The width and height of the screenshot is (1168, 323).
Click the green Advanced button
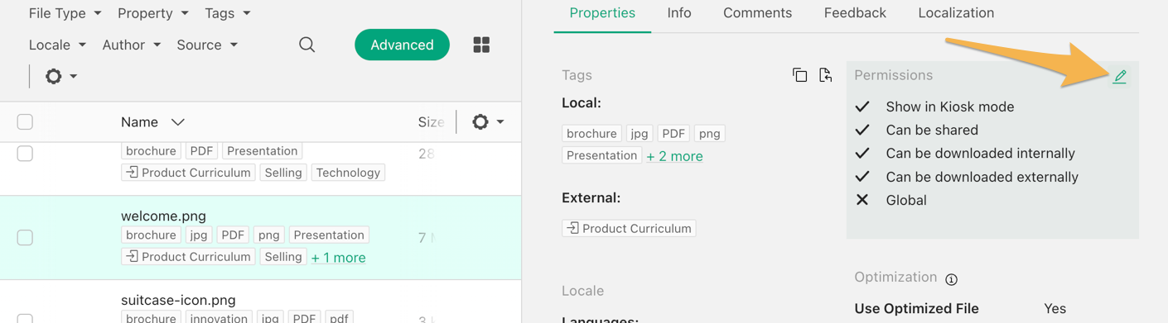pos(402,45)
